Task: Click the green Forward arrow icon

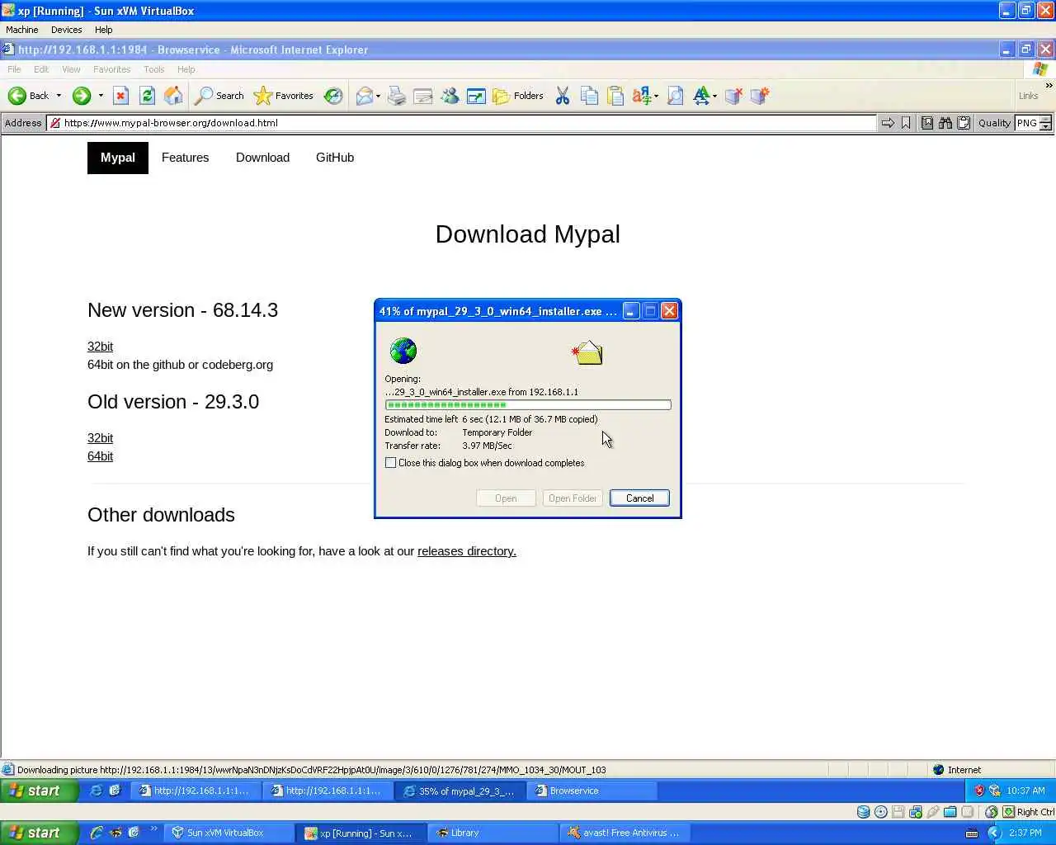Action: click(81, 96)
